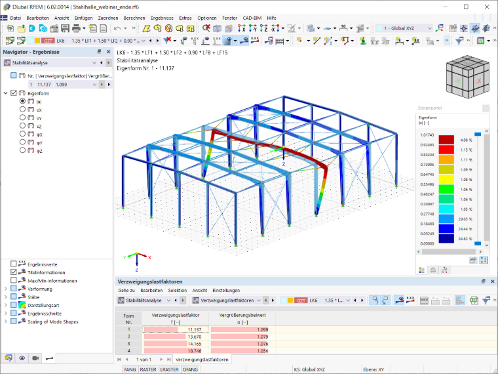Close the Navigator panel
This screenshot has height=374, width=498.
click(x=108, y=52)
